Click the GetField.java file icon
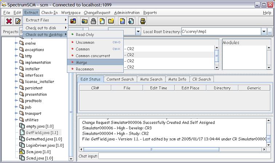275x163 pixels. pyautogui.click(x=22, y=132)
